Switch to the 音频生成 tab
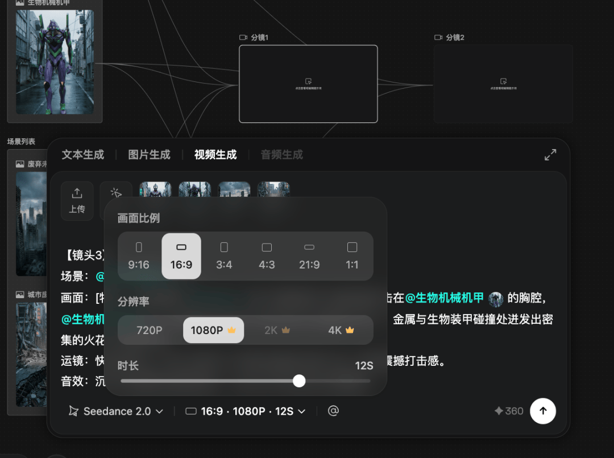 click(x=282, y=155)
